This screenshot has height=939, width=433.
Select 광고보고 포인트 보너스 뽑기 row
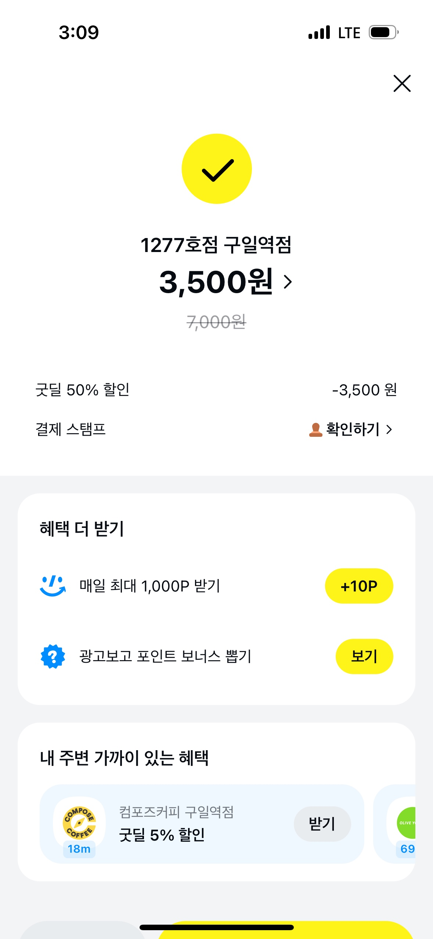tap(165, 656)
